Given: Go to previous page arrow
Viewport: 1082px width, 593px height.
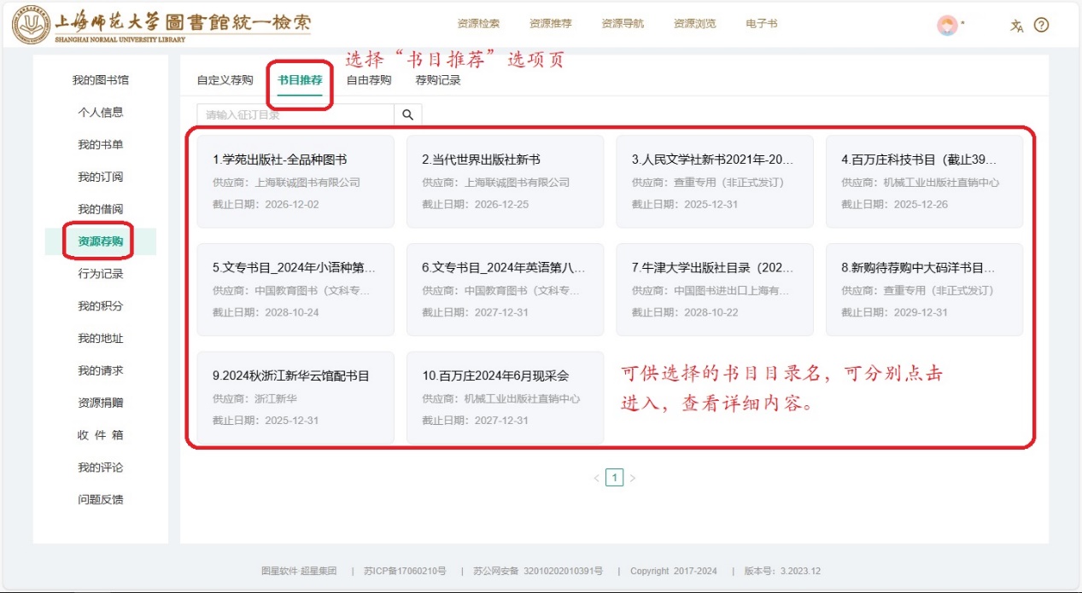Looking at the screenshot, I should click(x=596, y=479).
